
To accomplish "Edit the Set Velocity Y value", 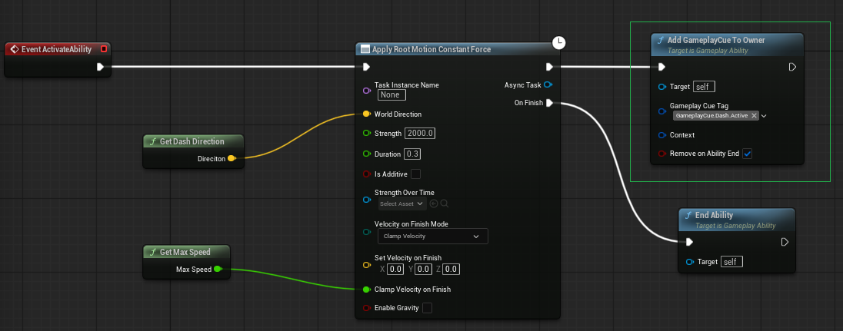I will tap(424, 269).
